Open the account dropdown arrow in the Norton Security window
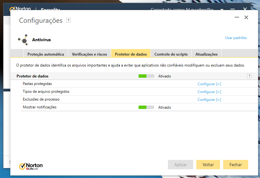This screenshot has height=178, width=260. coord(222,9)
